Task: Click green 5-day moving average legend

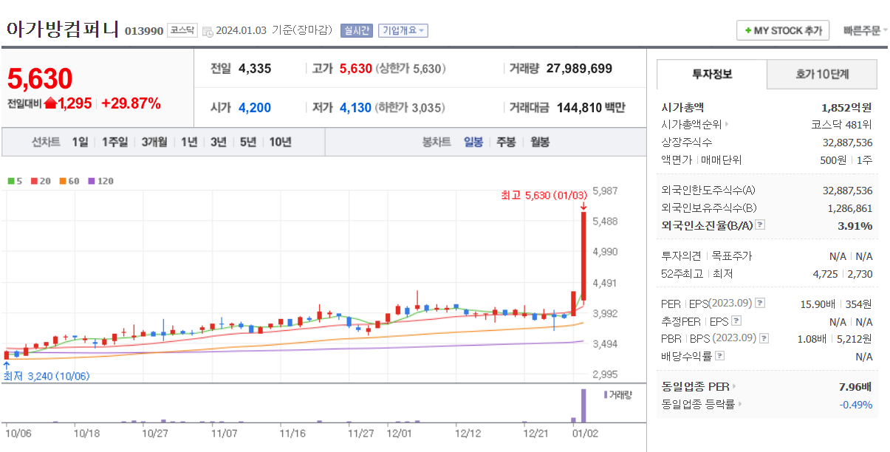Action: click(15, 180)
